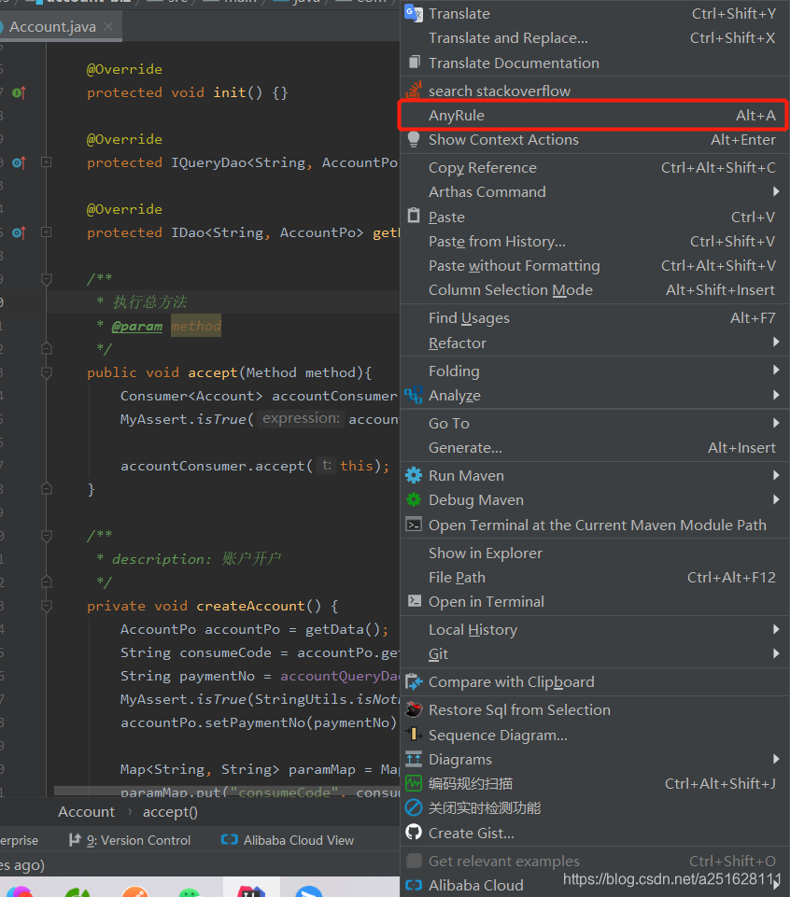Expand the Git submenu arrow
The height and width of the screenshot is (897, 790).
(776, 653)
